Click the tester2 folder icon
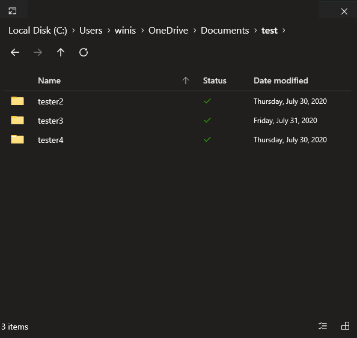This screenshot has width=357, height=338. pyautogui.click(x=17, y=101)
